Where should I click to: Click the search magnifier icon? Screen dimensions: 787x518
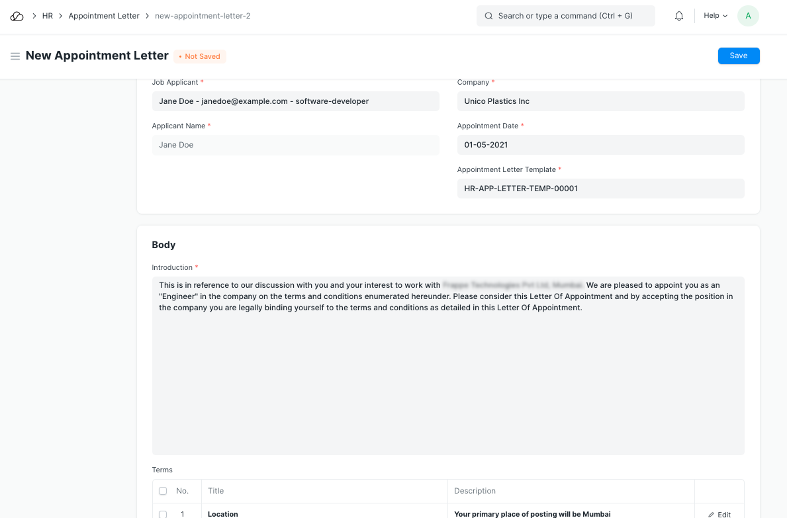488,16
